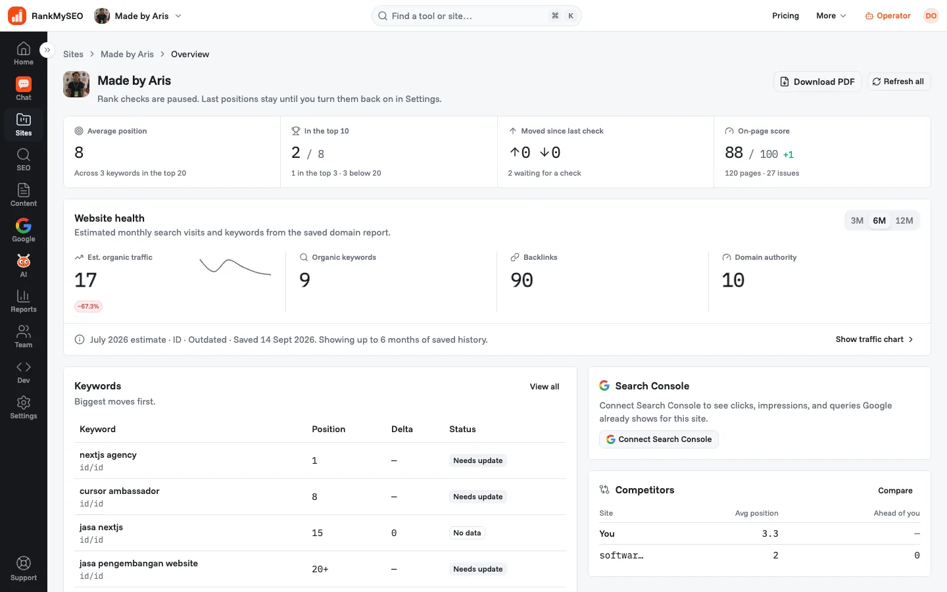947x592 pixels.
Task: Focus the Find a tool or site search field
Action: (476, 16)
